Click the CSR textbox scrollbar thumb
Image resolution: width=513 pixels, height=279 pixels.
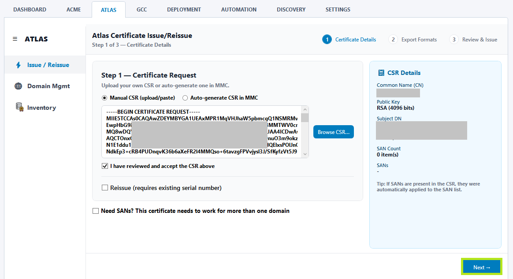[x=305, y=117]
